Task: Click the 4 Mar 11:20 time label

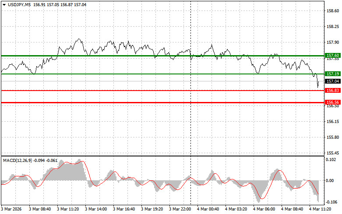Action: coord(320,209)
